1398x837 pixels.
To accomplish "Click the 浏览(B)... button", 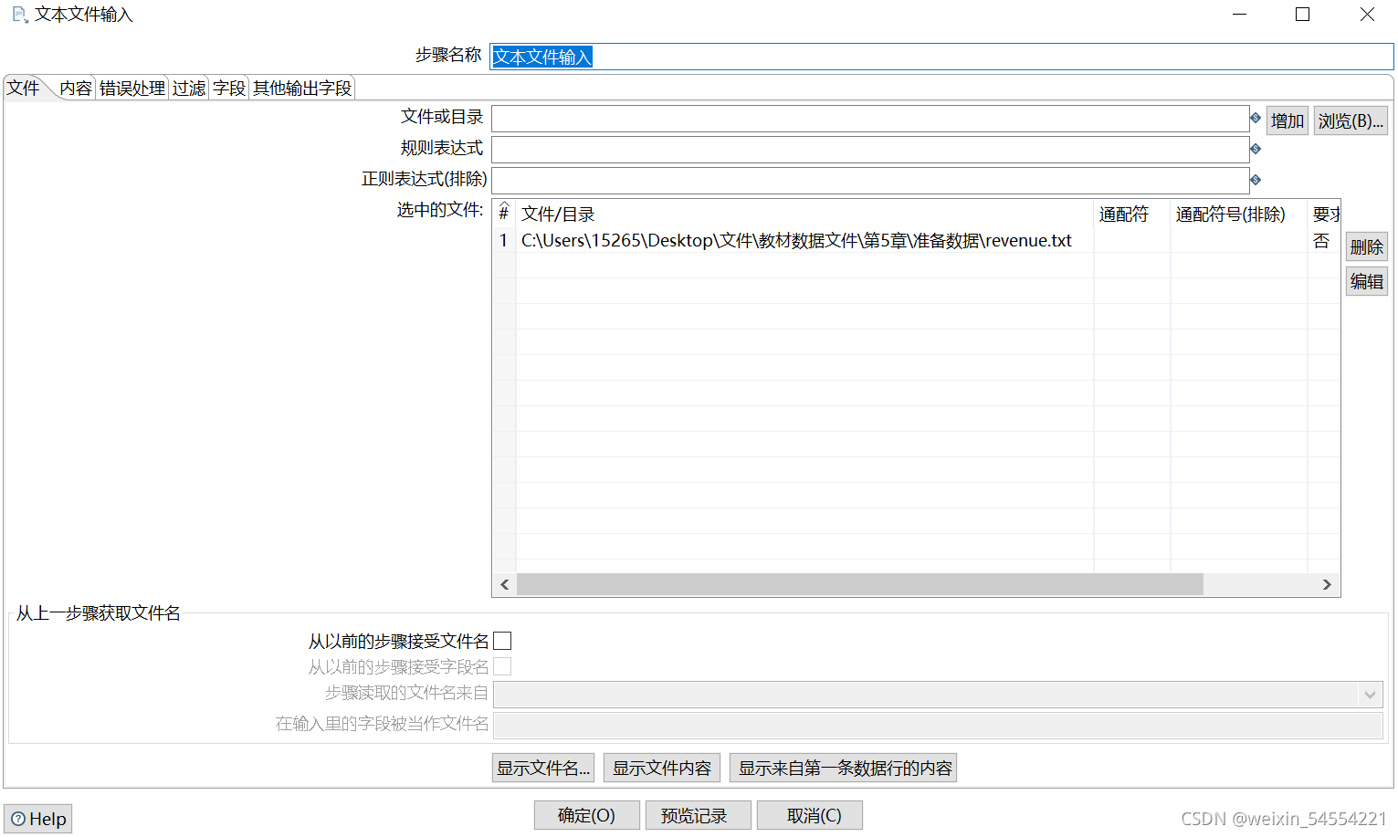I will point(1351,120).
